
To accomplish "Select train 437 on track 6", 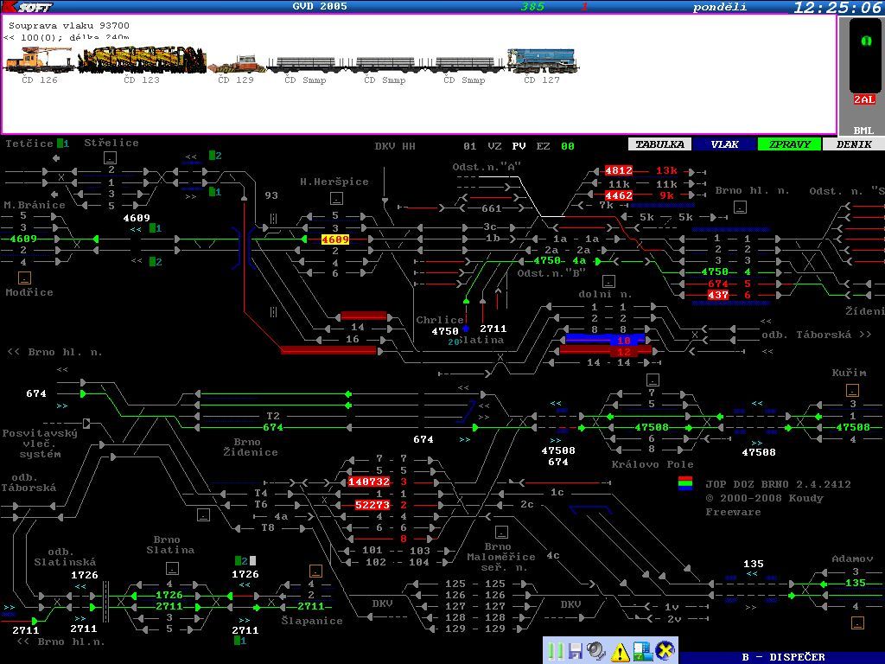I will point(718,295).
